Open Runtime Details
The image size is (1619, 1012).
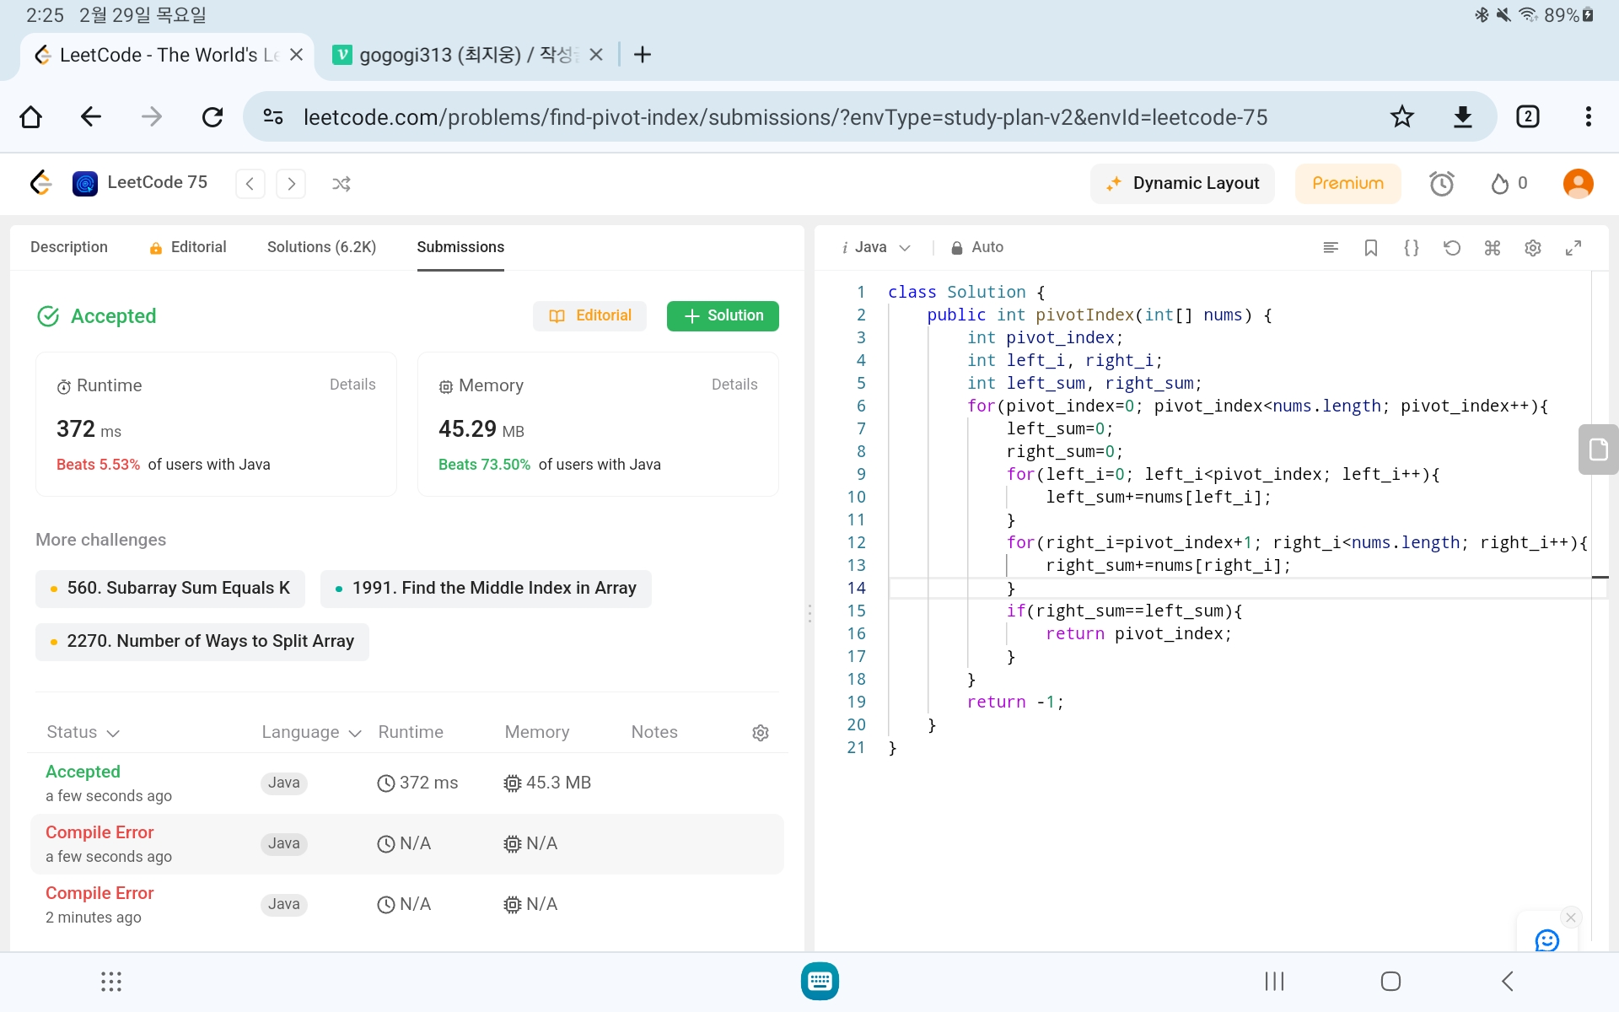352,385
